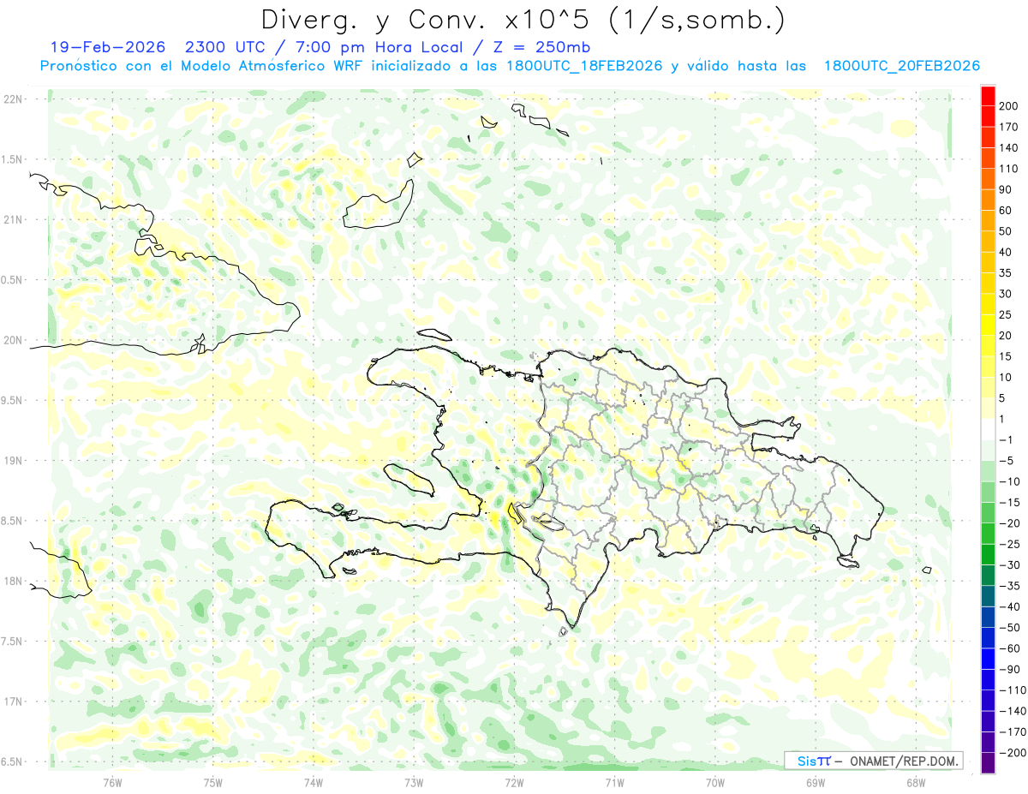Click the 19N latitude label
Screen dimensions: 1028x794
click(x=13, y=461)
